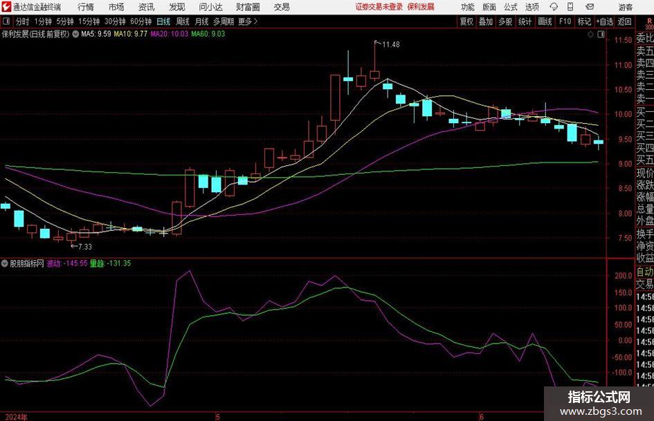Select the 日线 daily period
The width and height of the screenshot is (654, 421).
163,21
